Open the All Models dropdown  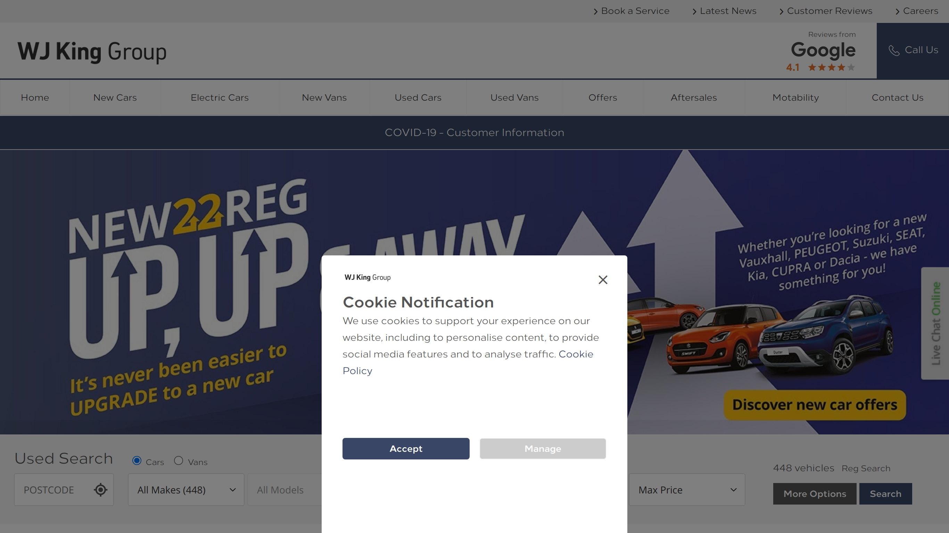click(x=284, y=490)
